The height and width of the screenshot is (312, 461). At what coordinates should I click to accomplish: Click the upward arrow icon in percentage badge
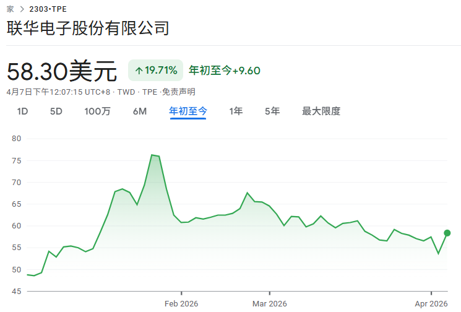click(x=139, y=71)
